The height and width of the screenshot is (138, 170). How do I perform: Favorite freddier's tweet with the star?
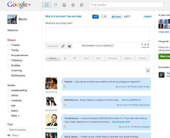pyautogui.click(x=65, y=86)
